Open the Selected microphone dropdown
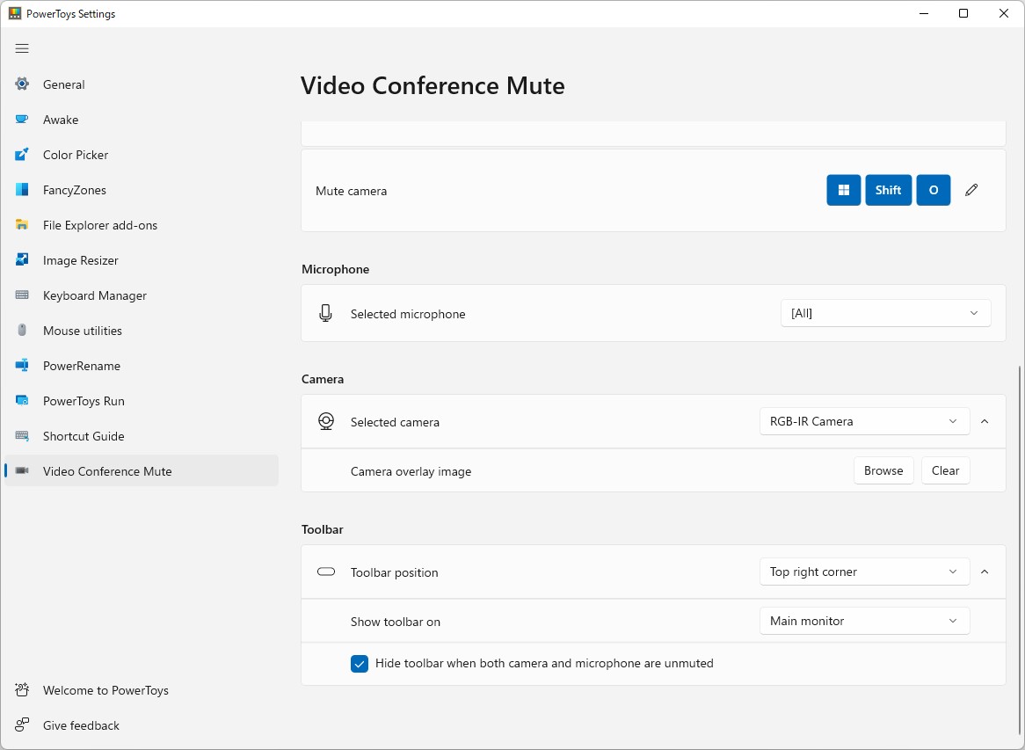This screenshot has height=750, width=1025. 885,313
